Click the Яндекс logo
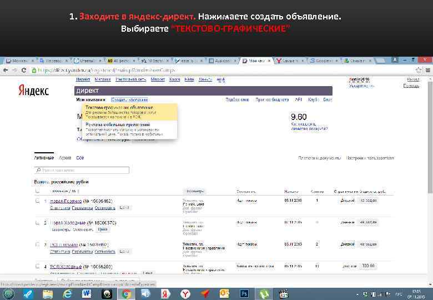Image resolution: width=433 pixels, height=300 pixels. point(33,91)
